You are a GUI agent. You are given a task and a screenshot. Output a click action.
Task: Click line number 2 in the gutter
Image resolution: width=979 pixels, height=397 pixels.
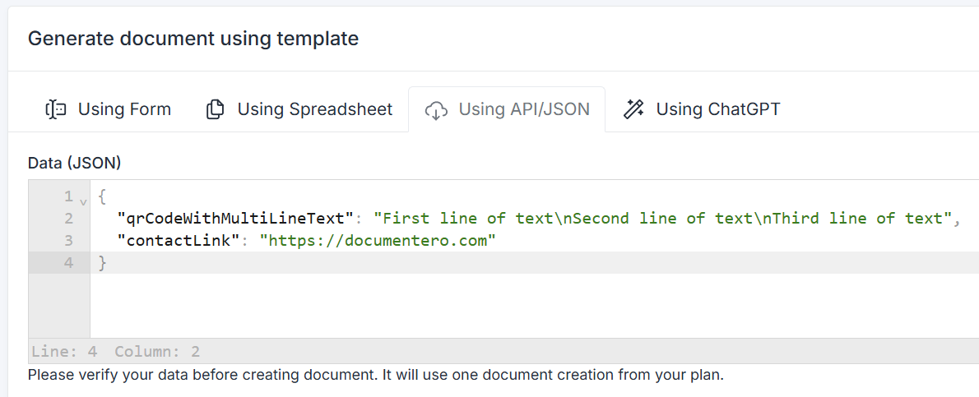[x=68, y=219]
